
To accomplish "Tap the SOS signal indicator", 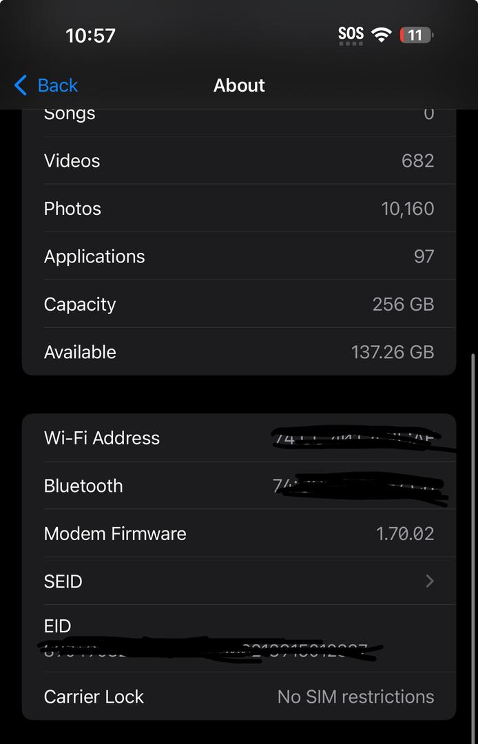I will (351, 36).
